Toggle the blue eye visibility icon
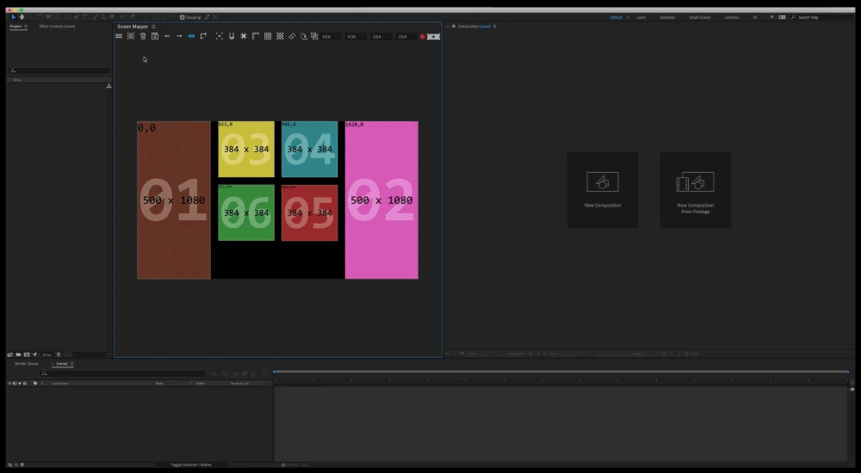Viewport: 861px width, 473px height. [191, 36]
